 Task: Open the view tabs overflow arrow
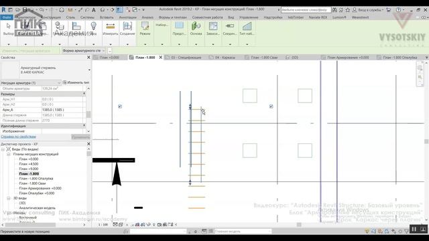tap(426, 58)
